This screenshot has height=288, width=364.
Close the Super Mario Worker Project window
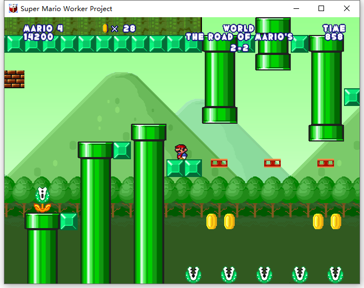pyautogui.click(x=347, y=8)
